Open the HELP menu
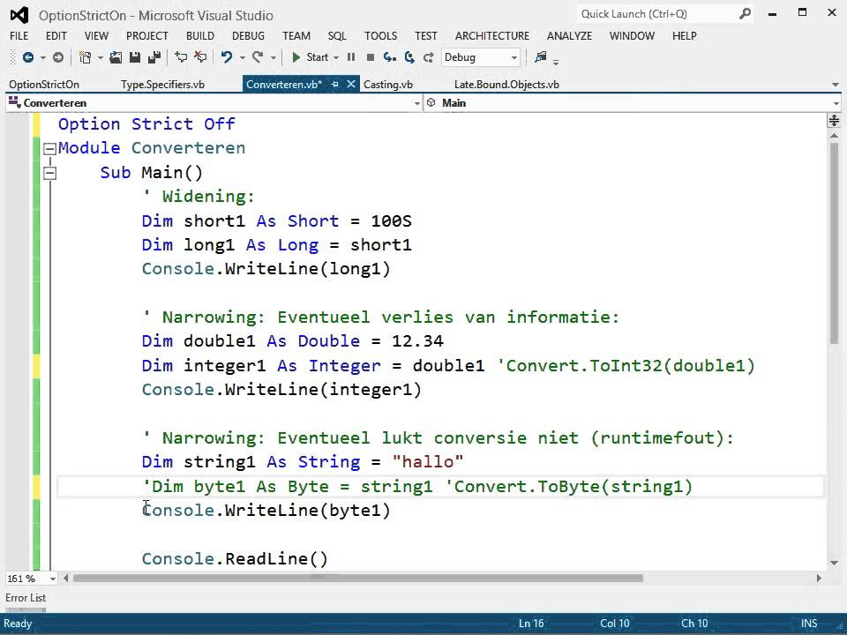847x635 pixels. (685, 35)
